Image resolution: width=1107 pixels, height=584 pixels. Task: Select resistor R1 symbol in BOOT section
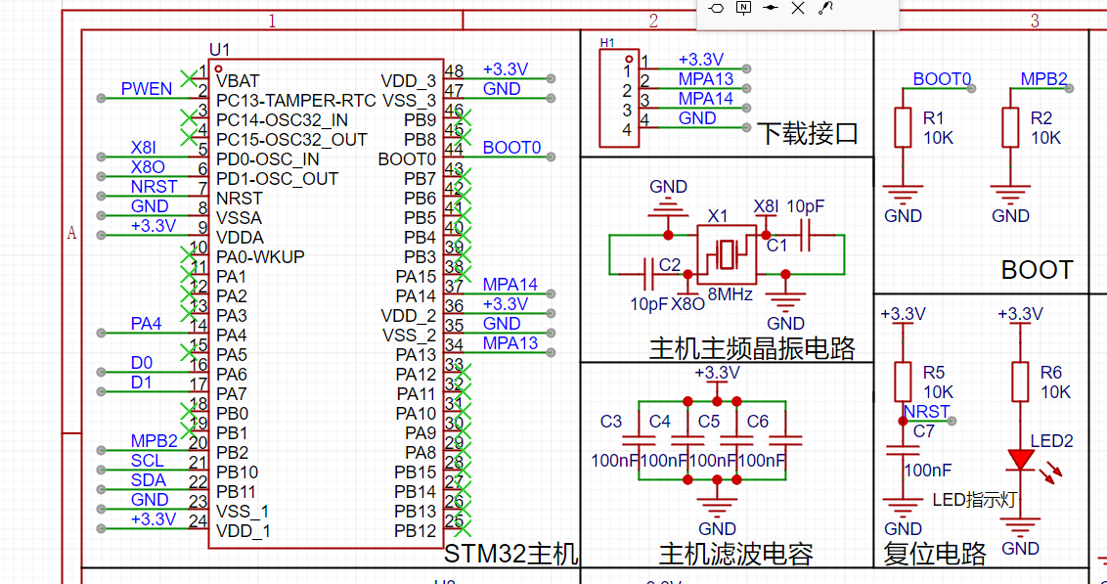coord(903,127)
